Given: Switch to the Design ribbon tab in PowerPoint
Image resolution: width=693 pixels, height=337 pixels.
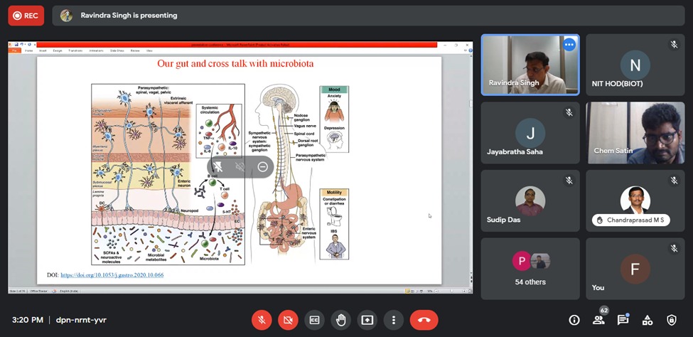Looking at the screenshot, I should 58,50.
